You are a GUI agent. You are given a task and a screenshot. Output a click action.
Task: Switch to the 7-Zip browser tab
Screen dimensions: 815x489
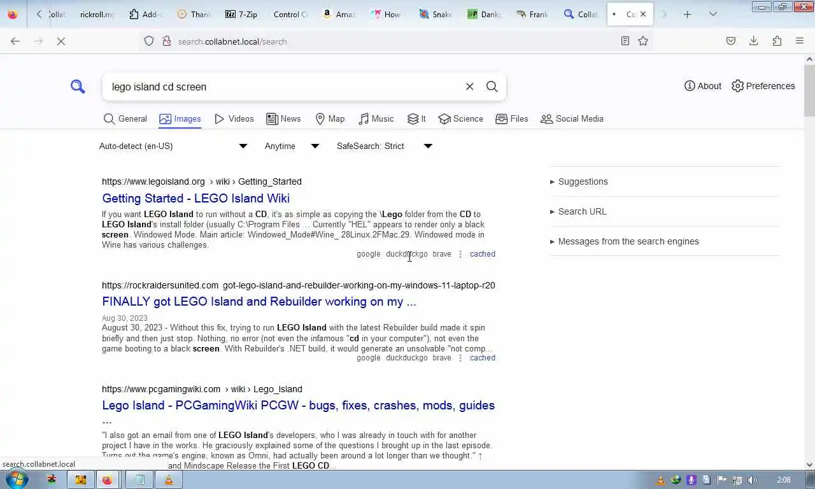click(241, 14)
